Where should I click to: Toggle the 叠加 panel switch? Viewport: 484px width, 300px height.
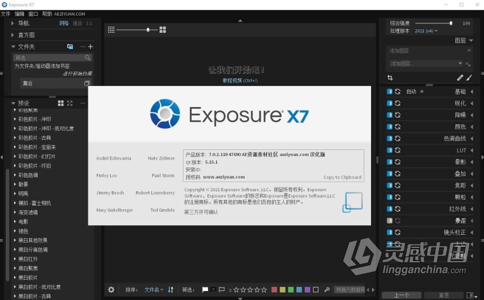coord(390,173)
